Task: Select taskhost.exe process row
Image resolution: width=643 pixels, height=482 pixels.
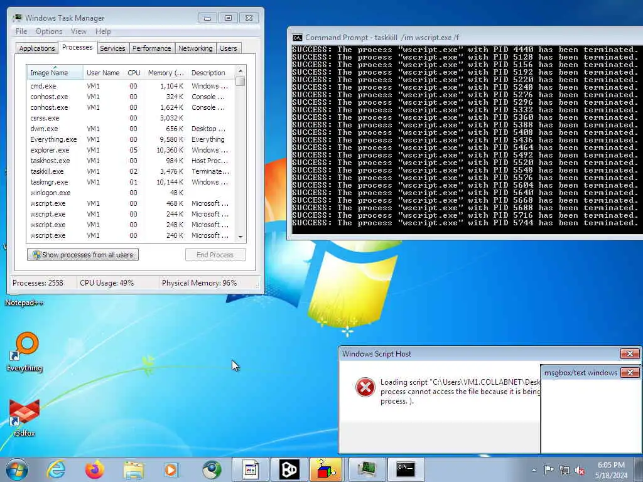Action: pyautogui.click(x=131, y=161)
